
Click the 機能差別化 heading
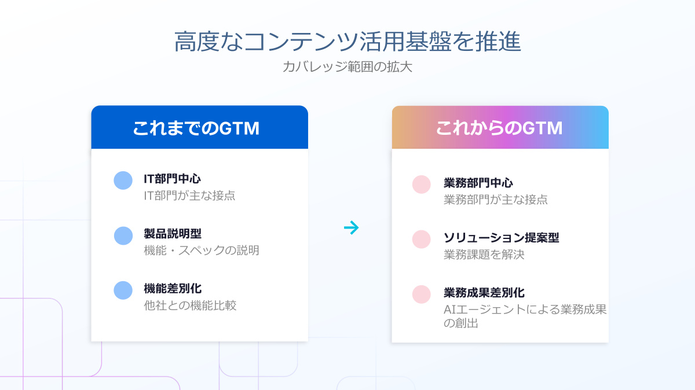[x=173, y=289]
